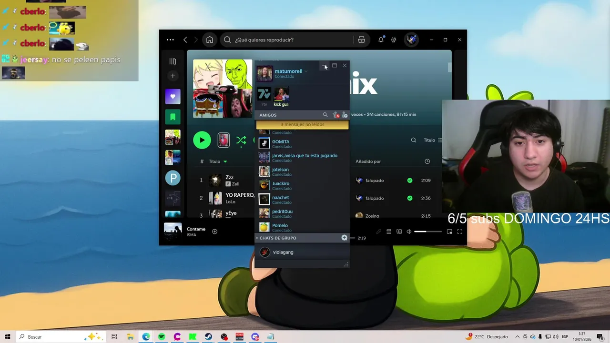This screenshot has height=343, width=610.
Task: Select the song 'YO RAPERO'
Action: click(240, 195)
